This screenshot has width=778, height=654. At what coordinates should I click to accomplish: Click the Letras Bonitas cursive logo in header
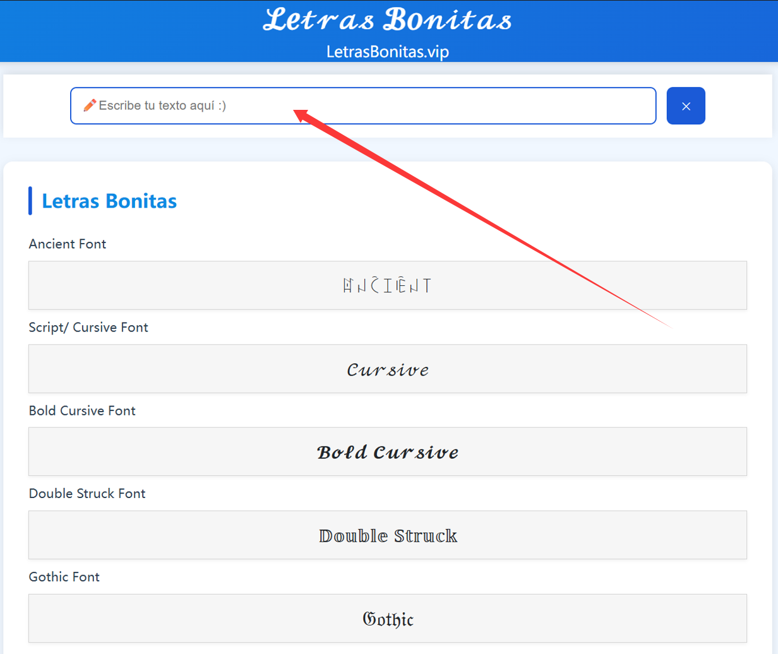tap(387, 20)
